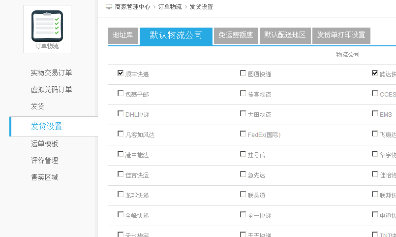Open 实物交易订单 in the sidebar
396x237 pixels.
tap(51, 73)
